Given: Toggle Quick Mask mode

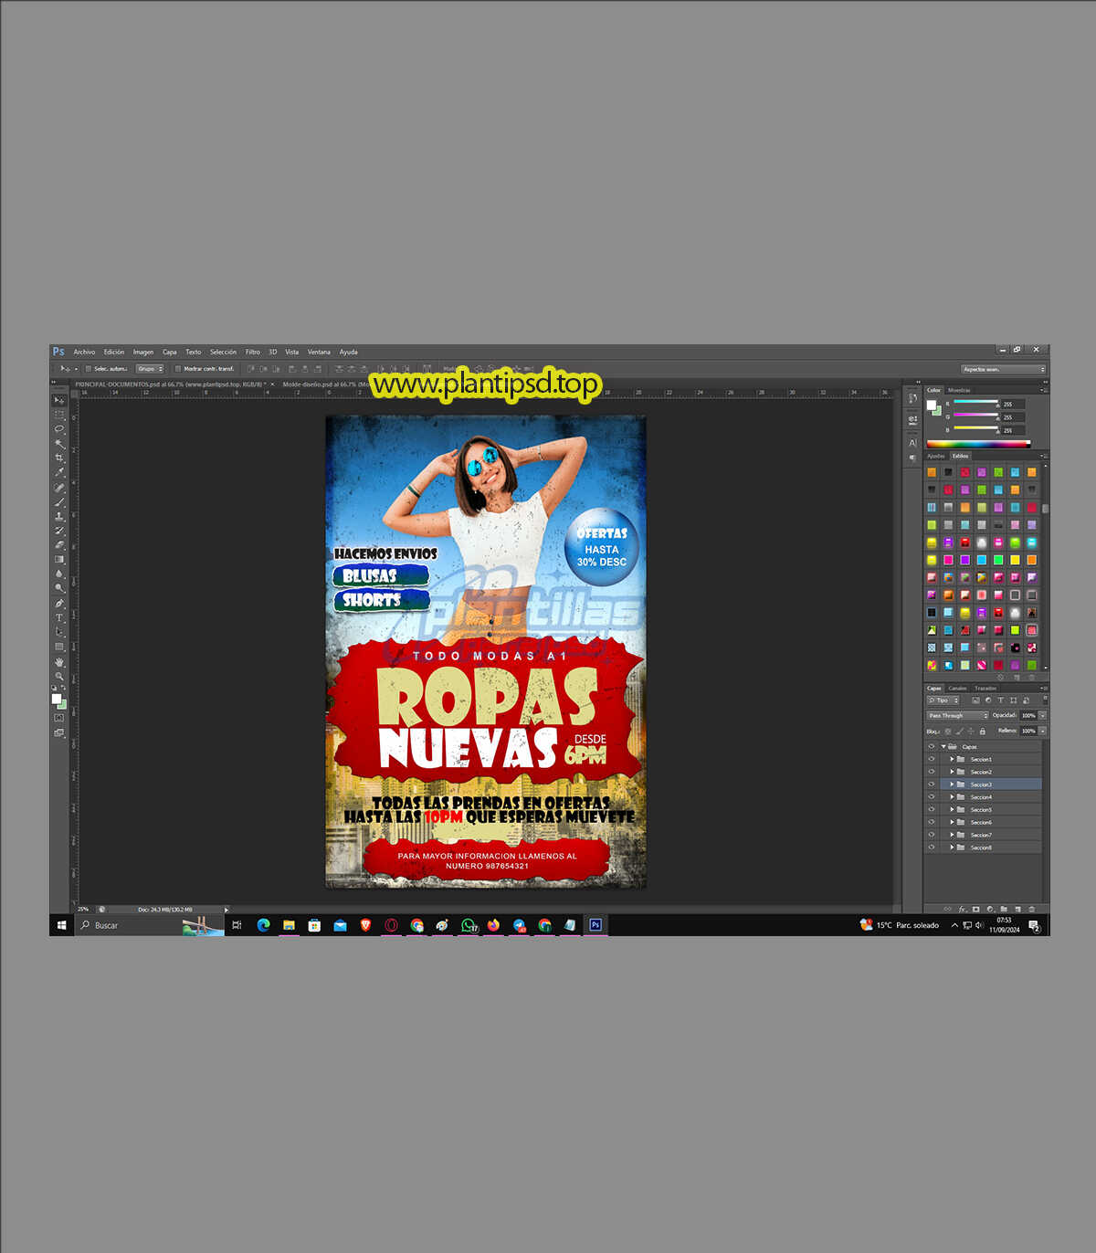Looking at the screenshot, I should [59, 718].
